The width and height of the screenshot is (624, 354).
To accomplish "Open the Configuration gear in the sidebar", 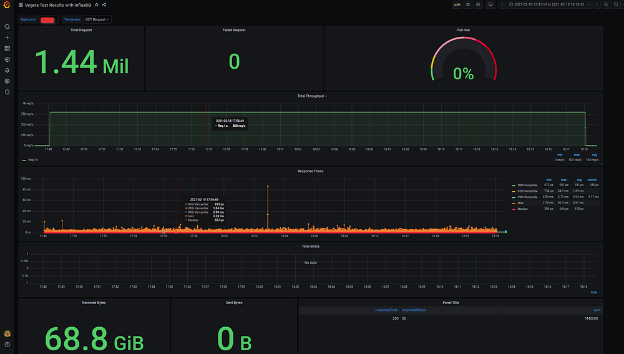I will pyautogui.click(x=7, y=81).
